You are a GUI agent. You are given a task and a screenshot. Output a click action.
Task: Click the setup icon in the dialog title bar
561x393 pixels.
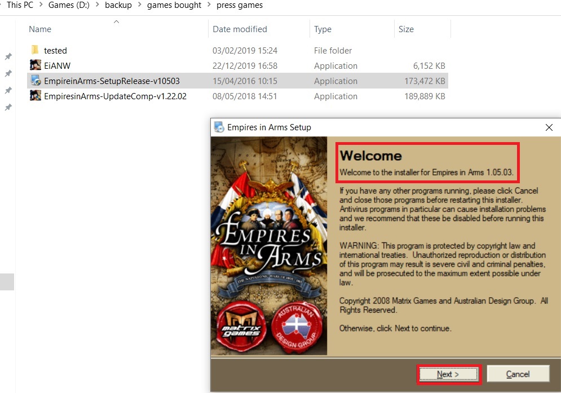(x=219, y=127)
